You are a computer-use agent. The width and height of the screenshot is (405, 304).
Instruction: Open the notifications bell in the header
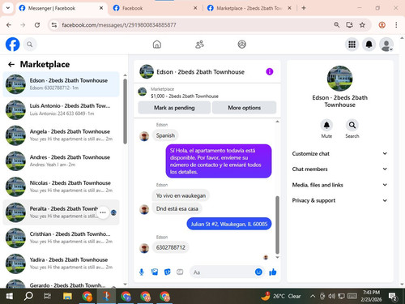[369, 45]
